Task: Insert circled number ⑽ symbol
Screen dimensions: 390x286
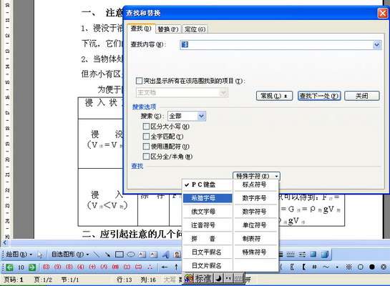Action: coord(46,267)
